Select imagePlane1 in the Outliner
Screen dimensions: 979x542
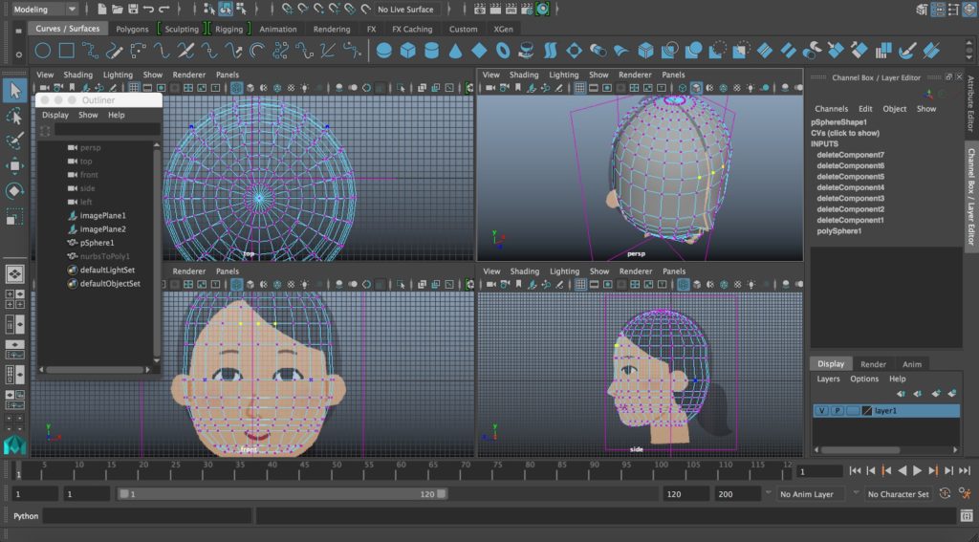[102, 215]
